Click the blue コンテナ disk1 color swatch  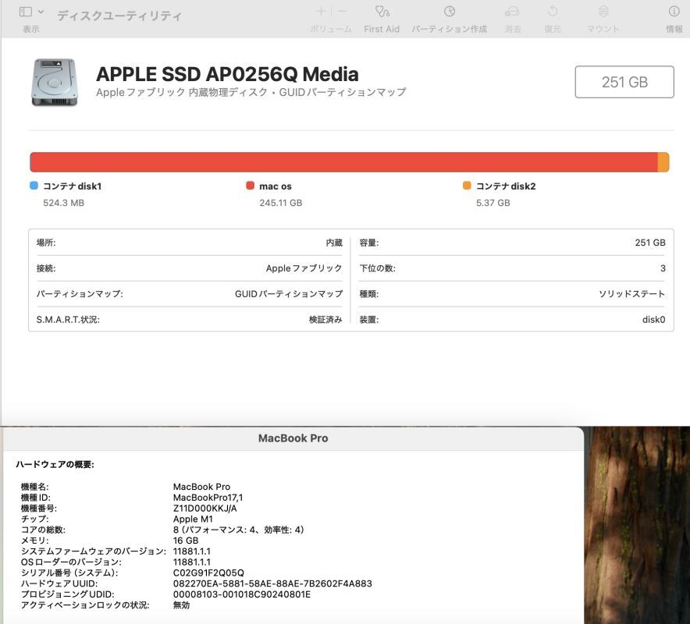click(34, 186)
